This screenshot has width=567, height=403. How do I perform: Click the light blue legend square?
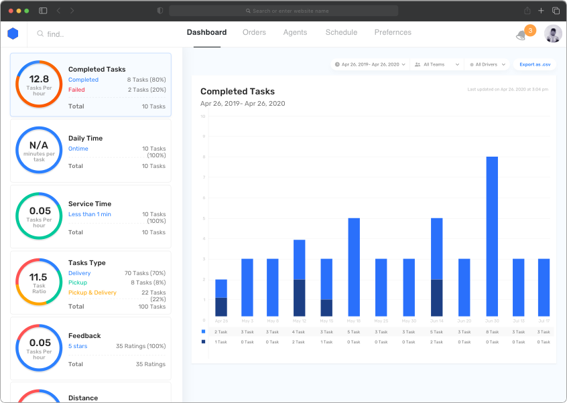203,331
